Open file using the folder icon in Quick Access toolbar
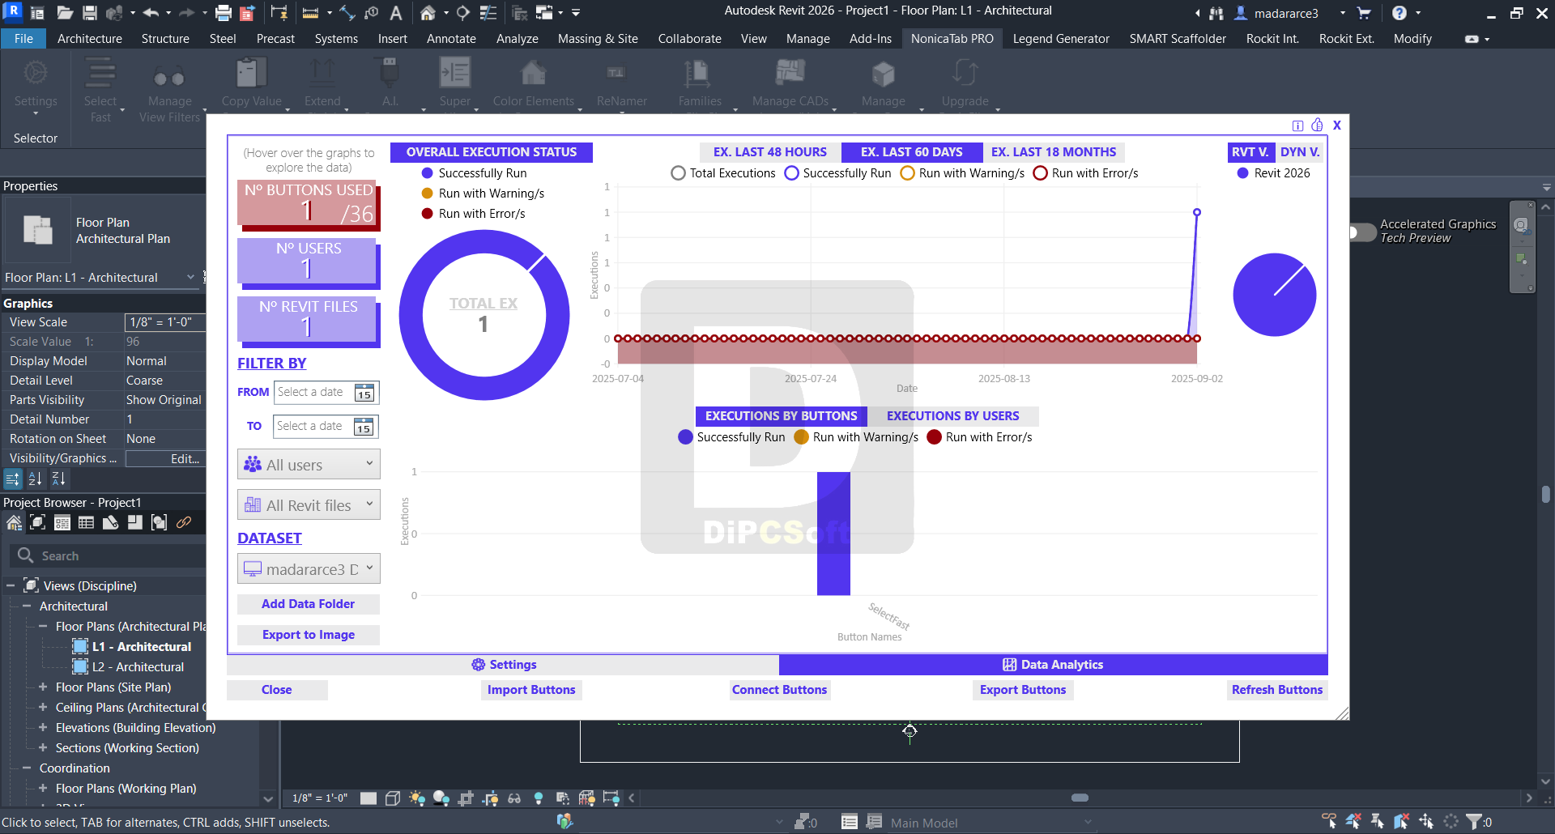The width and height of the screenshot is (1555, 834). click(65, 13)
